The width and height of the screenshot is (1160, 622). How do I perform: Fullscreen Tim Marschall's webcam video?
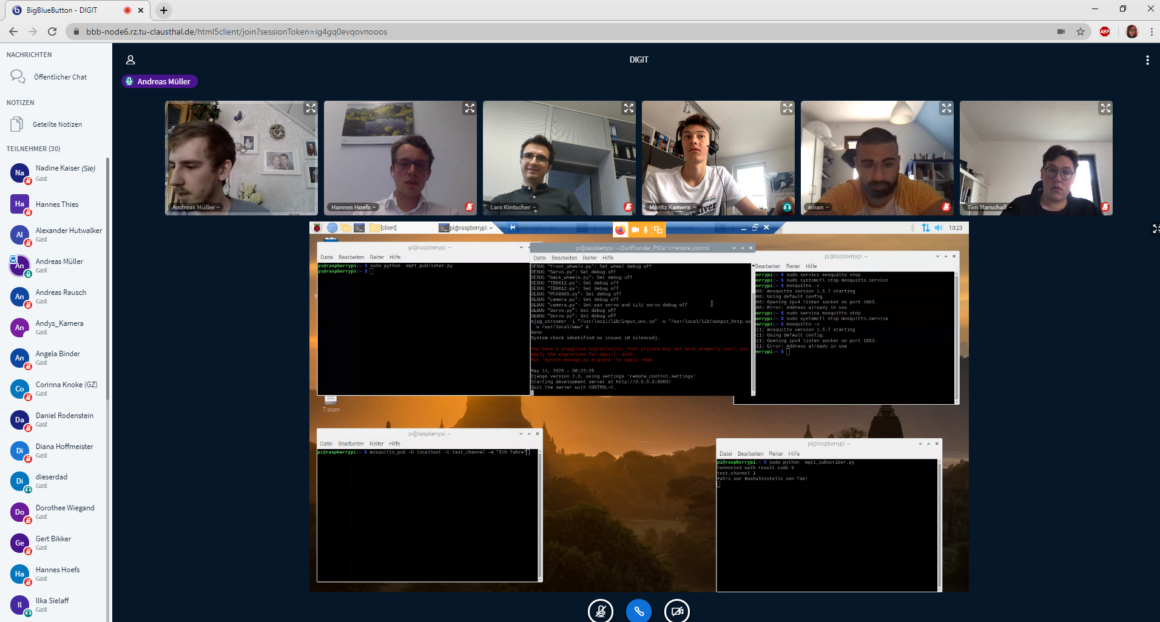(1105, 109)
